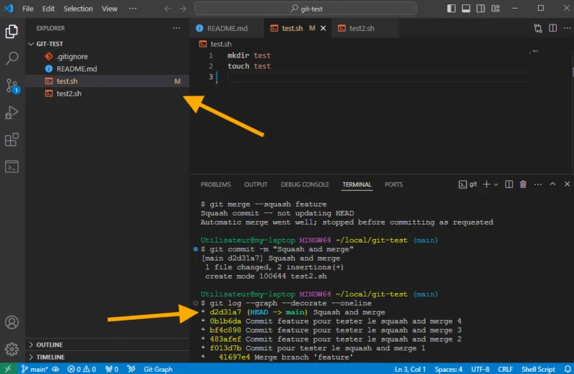Open Accounts icon in activity bar
This screenshot has width=574, height=374.
11,323
